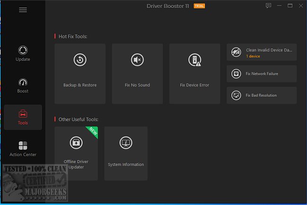307x205 pixels.
Task: Click the '1 device' orange text
Action: coord(253,56)
